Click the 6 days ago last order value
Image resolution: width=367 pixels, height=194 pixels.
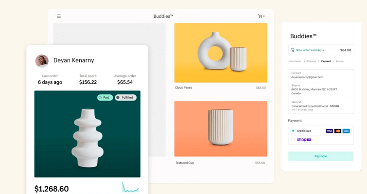click(x=50, y=82)
